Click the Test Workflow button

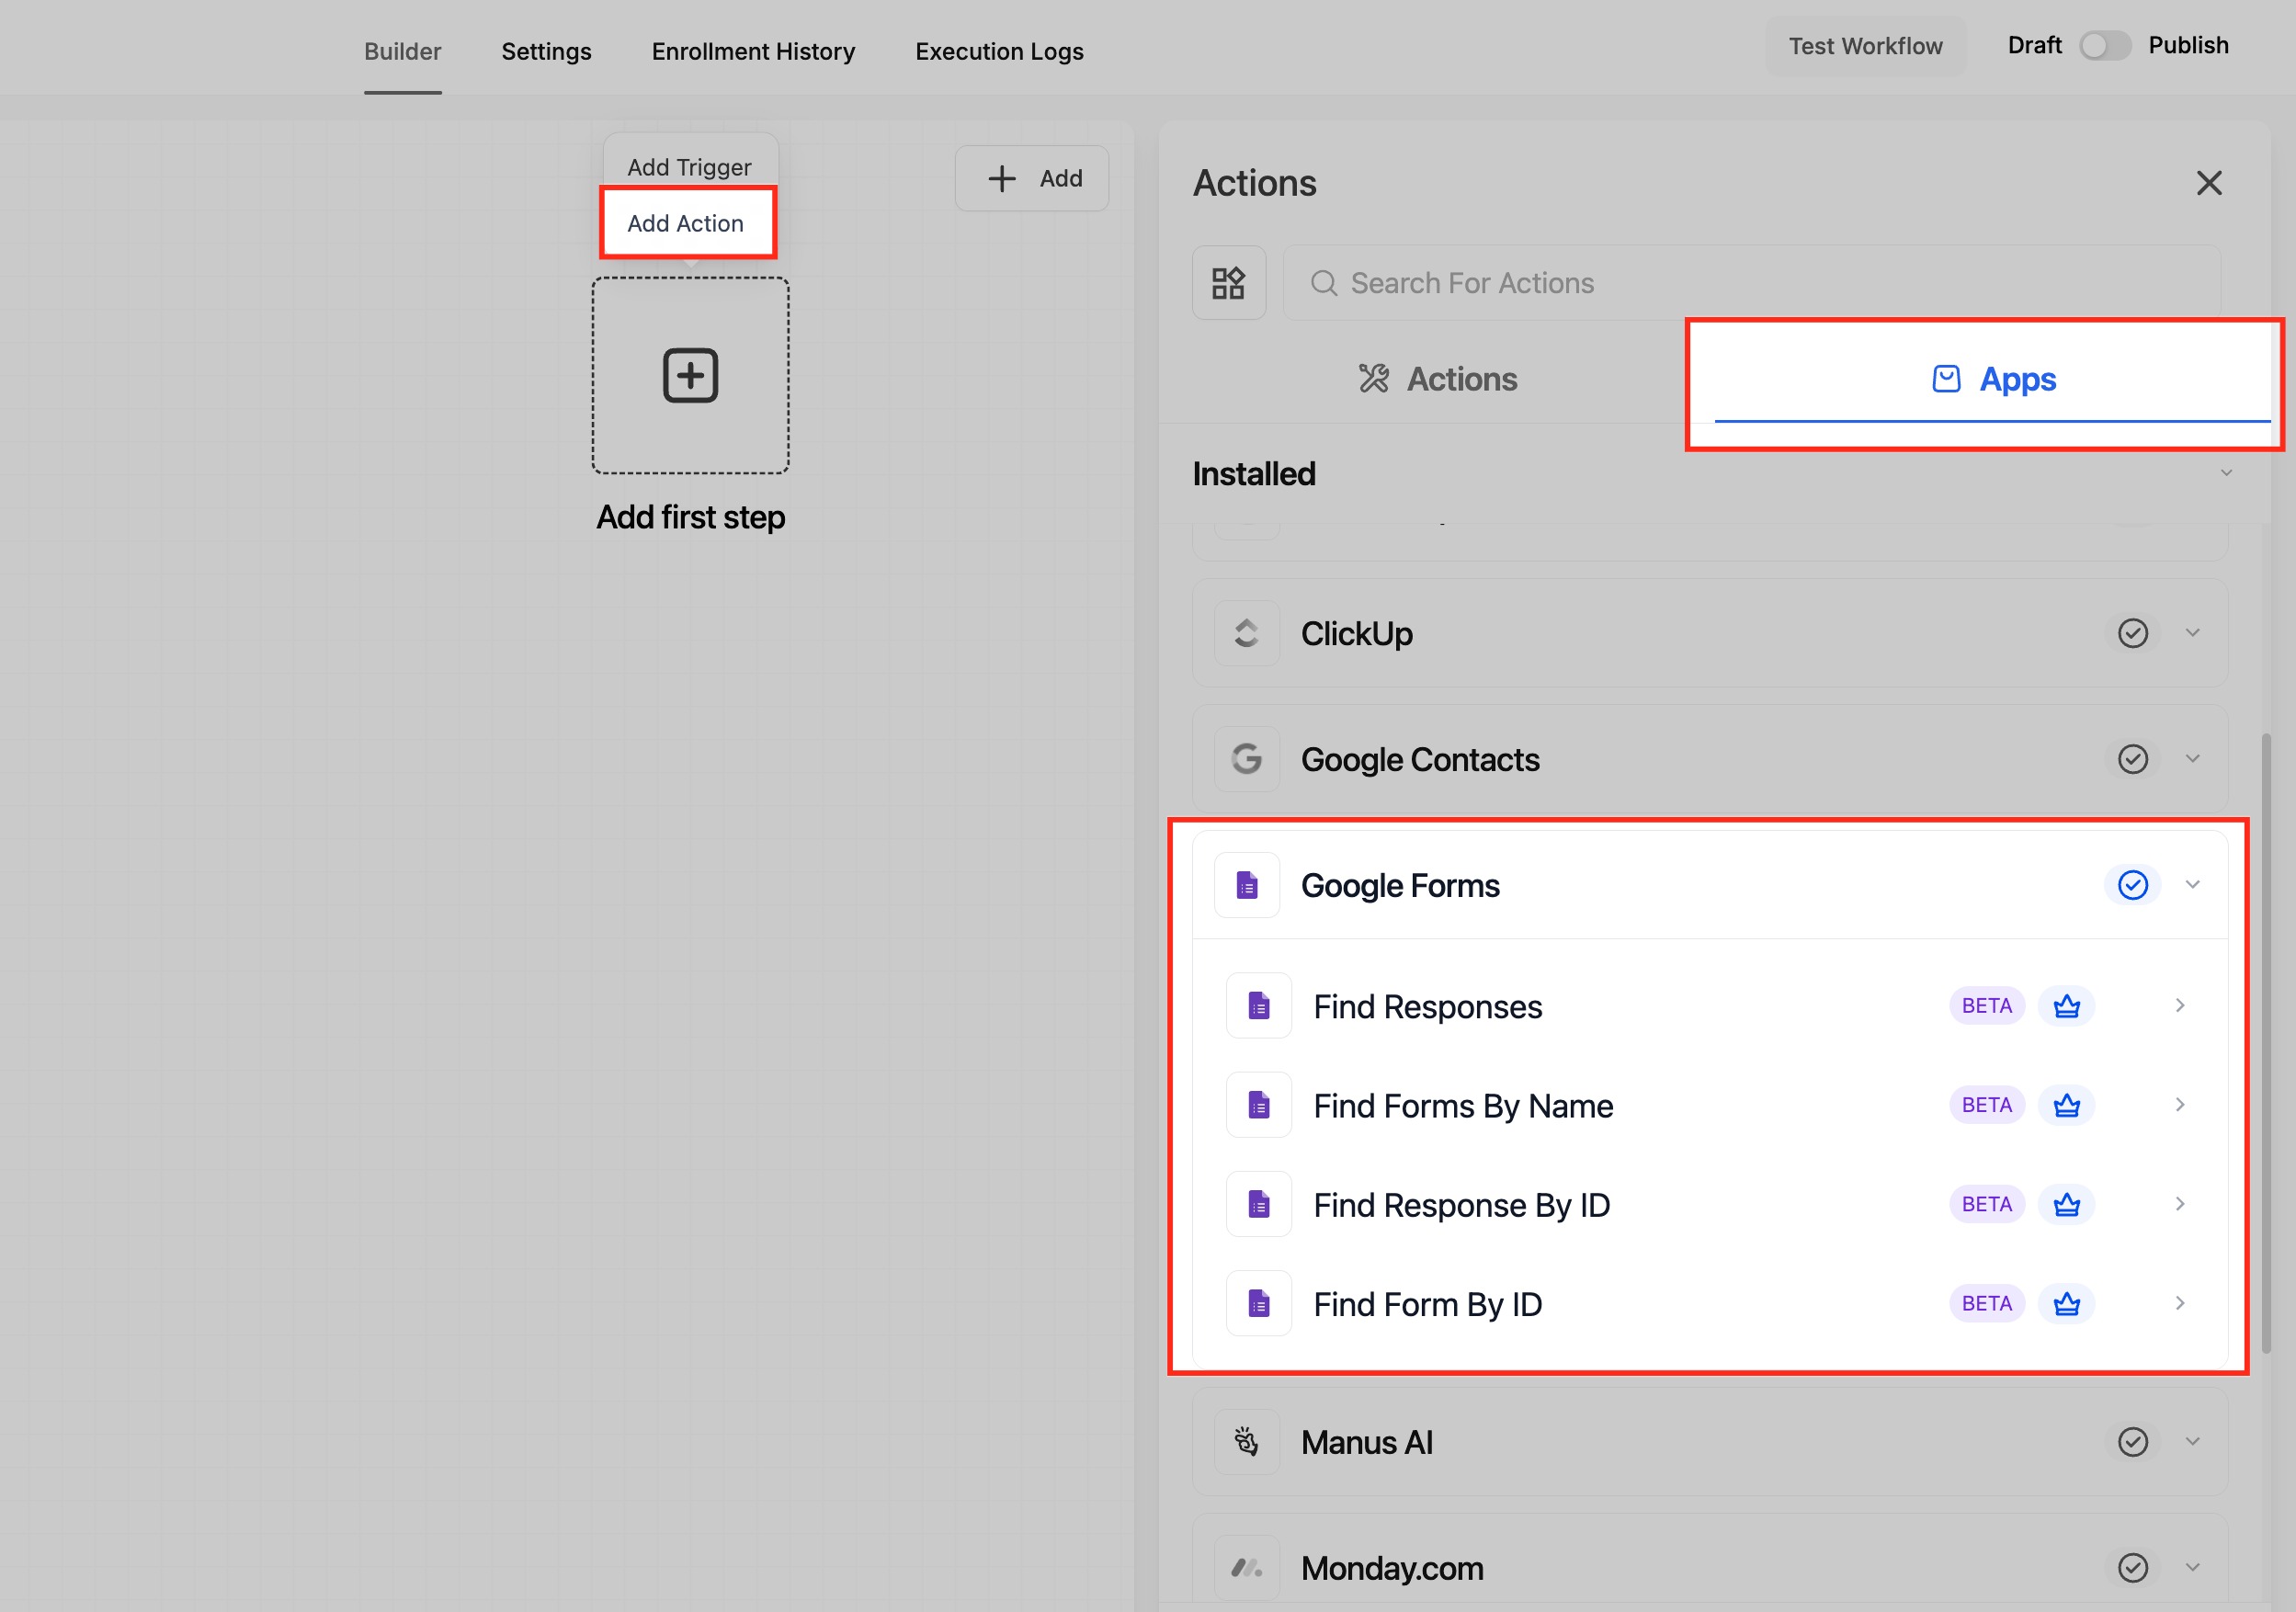[1865, 46]
